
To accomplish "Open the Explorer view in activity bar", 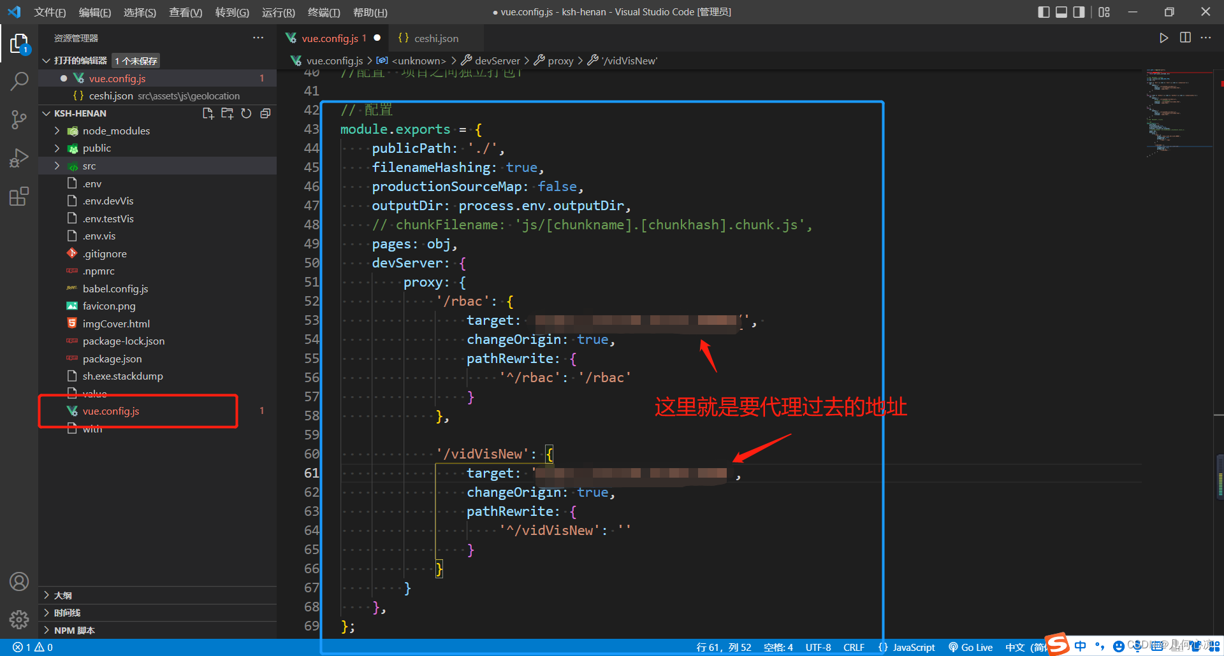I will point(19,44).
